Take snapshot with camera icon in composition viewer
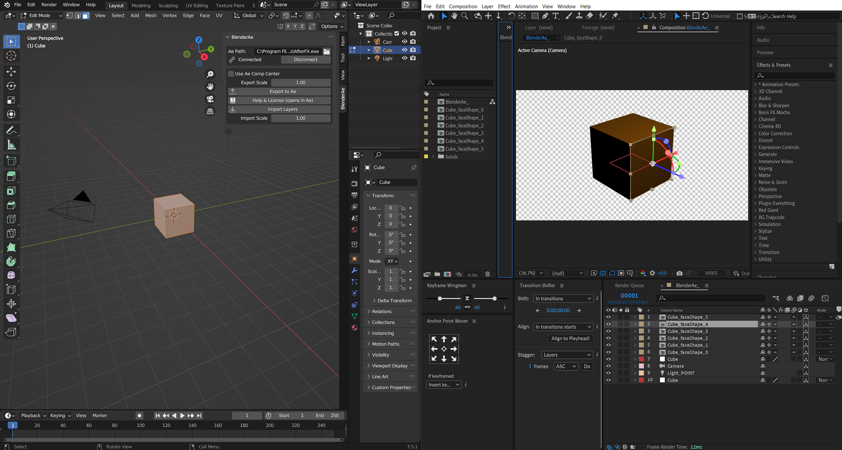Image resolution: width=842 pixels, height=450 pixels. pos(679,273)
